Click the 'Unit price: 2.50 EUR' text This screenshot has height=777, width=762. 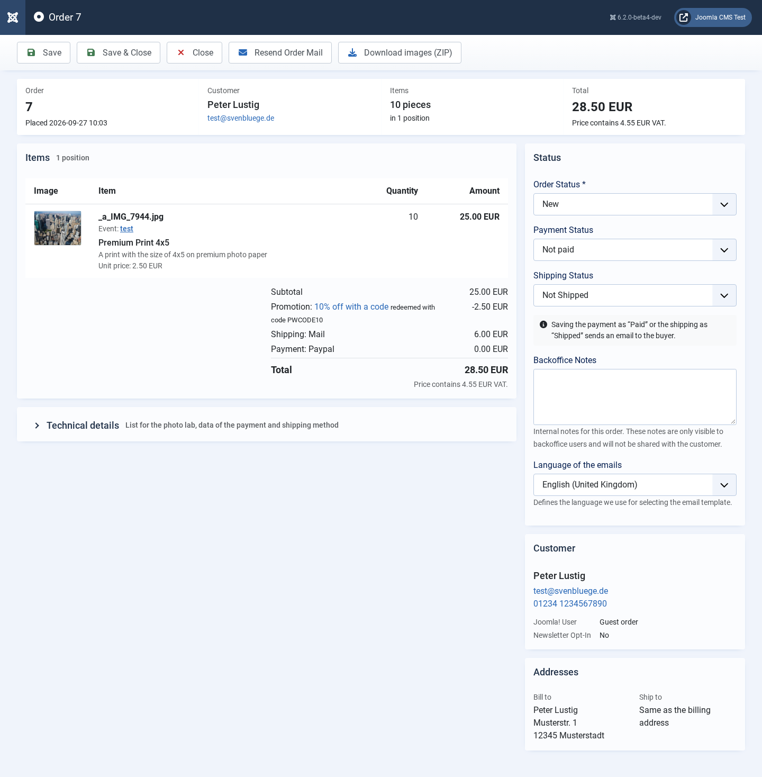pyautogui.click(x=130, y=266)
